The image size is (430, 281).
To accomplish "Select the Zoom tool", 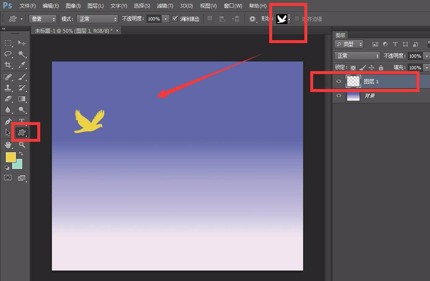I will tap(22, 145).
